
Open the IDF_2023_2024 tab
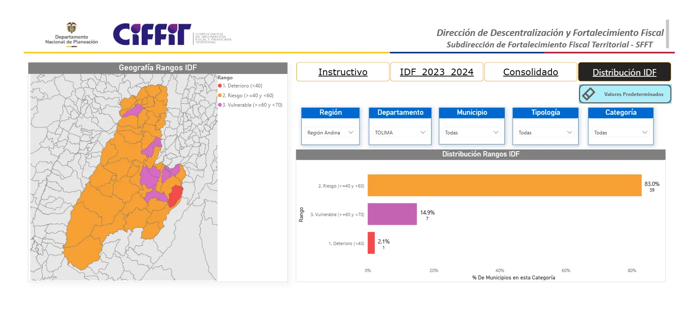tap(436, 72)
